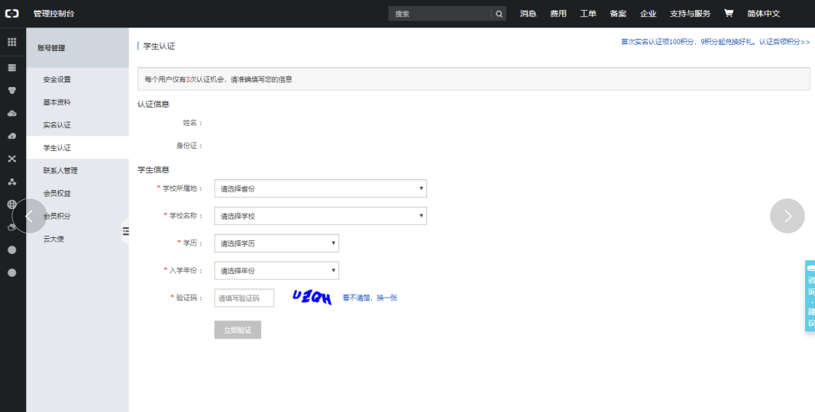Expand the 请选择学校 school dropdown
The width and height of the screenshot is (815, 412).
click(x=320, y=216)
